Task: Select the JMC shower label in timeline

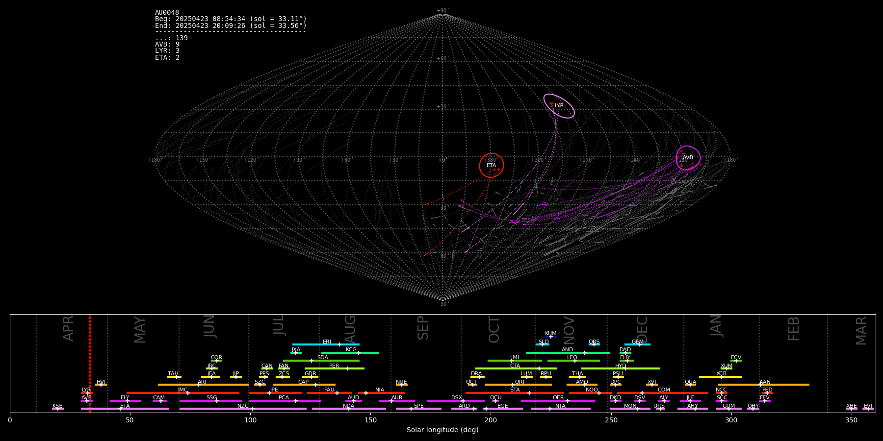Action: 183,390
